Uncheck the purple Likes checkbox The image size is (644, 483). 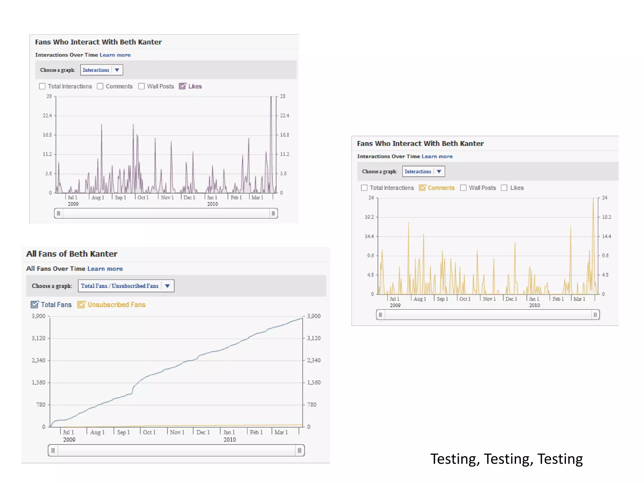tap(182, 86)
